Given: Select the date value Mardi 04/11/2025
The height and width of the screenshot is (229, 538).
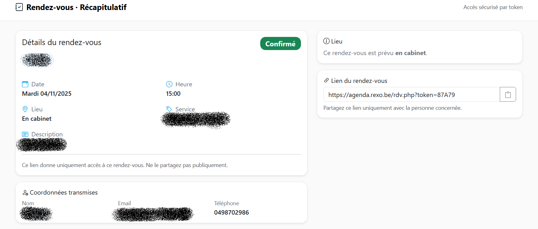Looking at the screenshot, I should point(47,94).
